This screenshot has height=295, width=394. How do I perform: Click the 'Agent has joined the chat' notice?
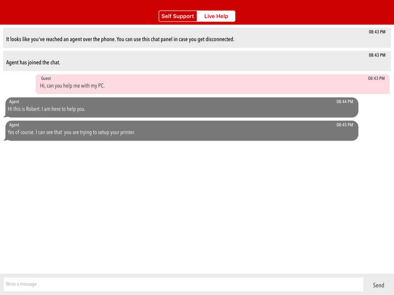[33, 63]
